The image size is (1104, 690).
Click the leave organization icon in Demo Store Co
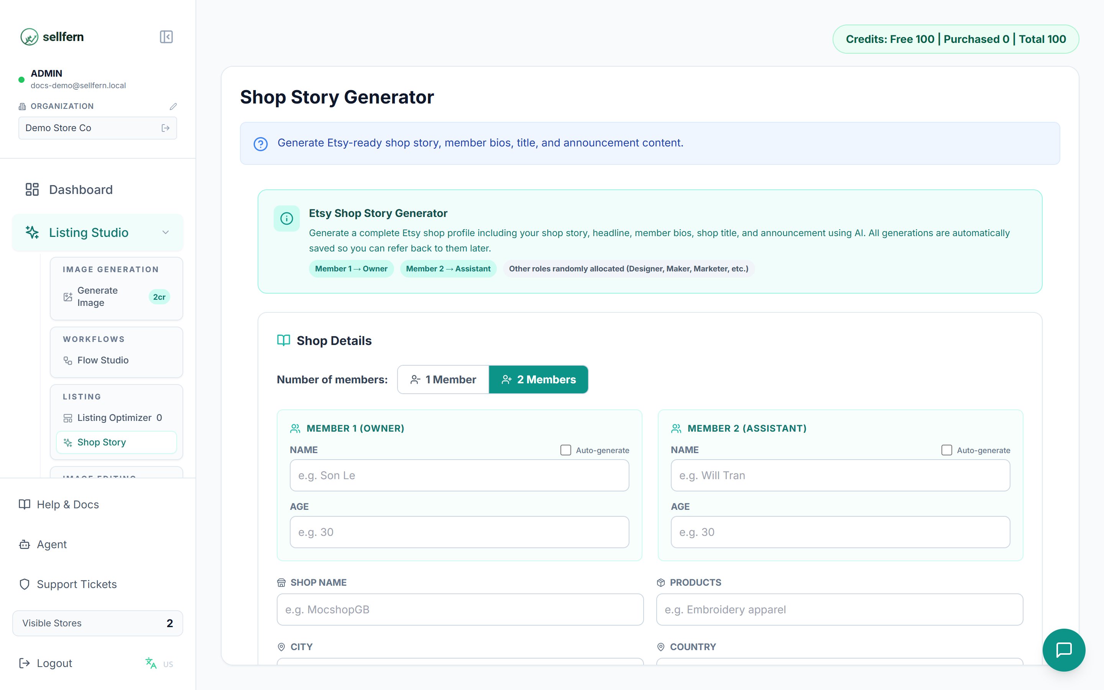(x=166, y=128)
